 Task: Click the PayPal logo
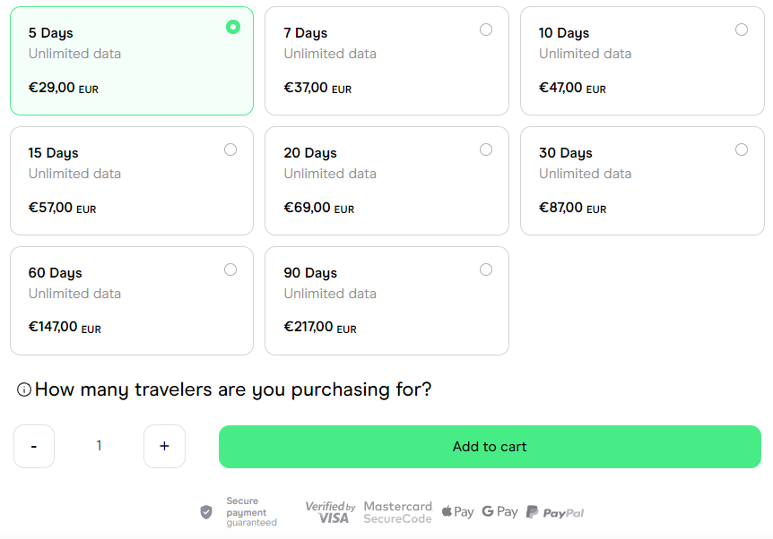tap(555, 512)
